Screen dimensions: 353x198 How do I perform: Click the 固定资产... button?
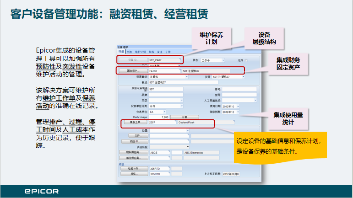click(133, 71)
